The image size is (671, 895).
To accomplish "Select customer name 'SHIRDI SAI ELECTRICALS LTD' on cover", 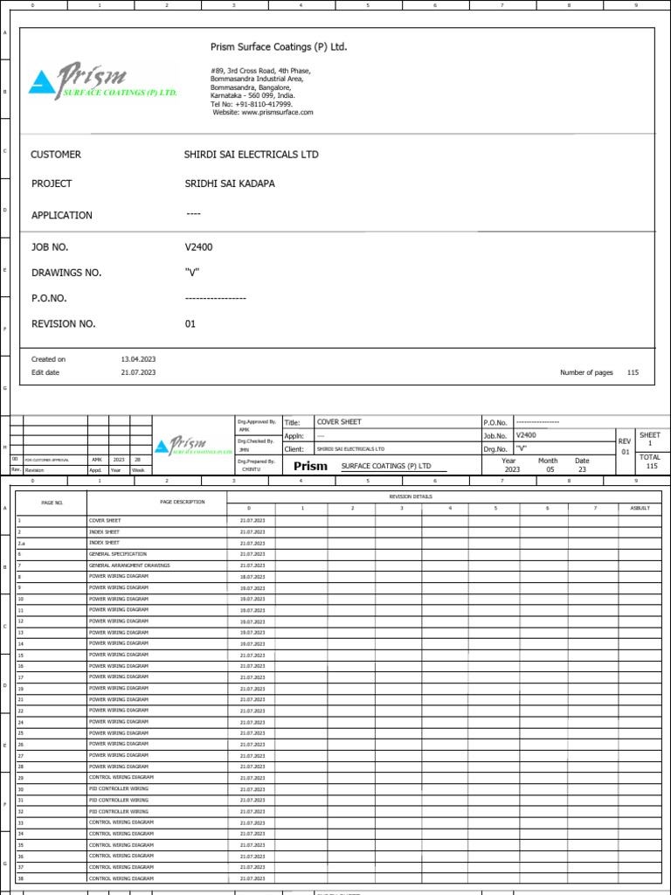I will 251,155.
